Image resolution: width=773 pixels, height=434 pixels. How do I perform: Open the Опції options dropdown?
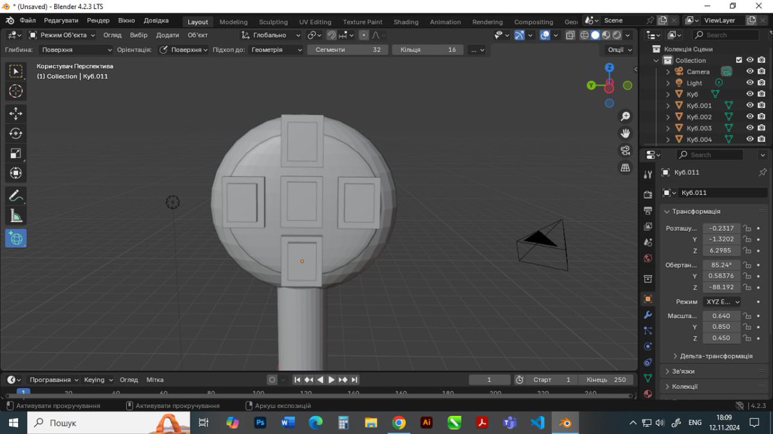tap(620, 50)
